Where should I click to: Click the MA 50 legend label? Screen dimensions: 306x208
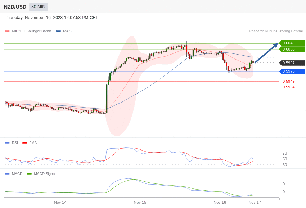coord(68,31)
